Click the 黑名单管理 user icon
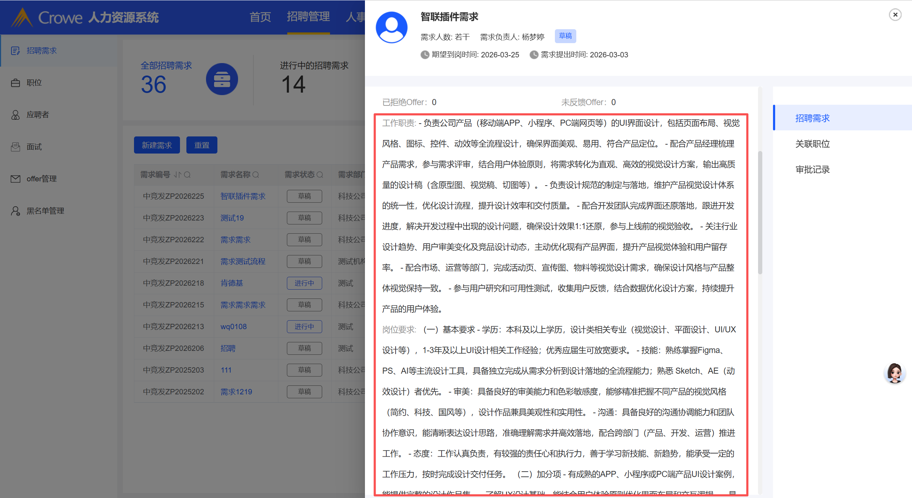This screenshot has width=912, height=498. pos(15,211)
